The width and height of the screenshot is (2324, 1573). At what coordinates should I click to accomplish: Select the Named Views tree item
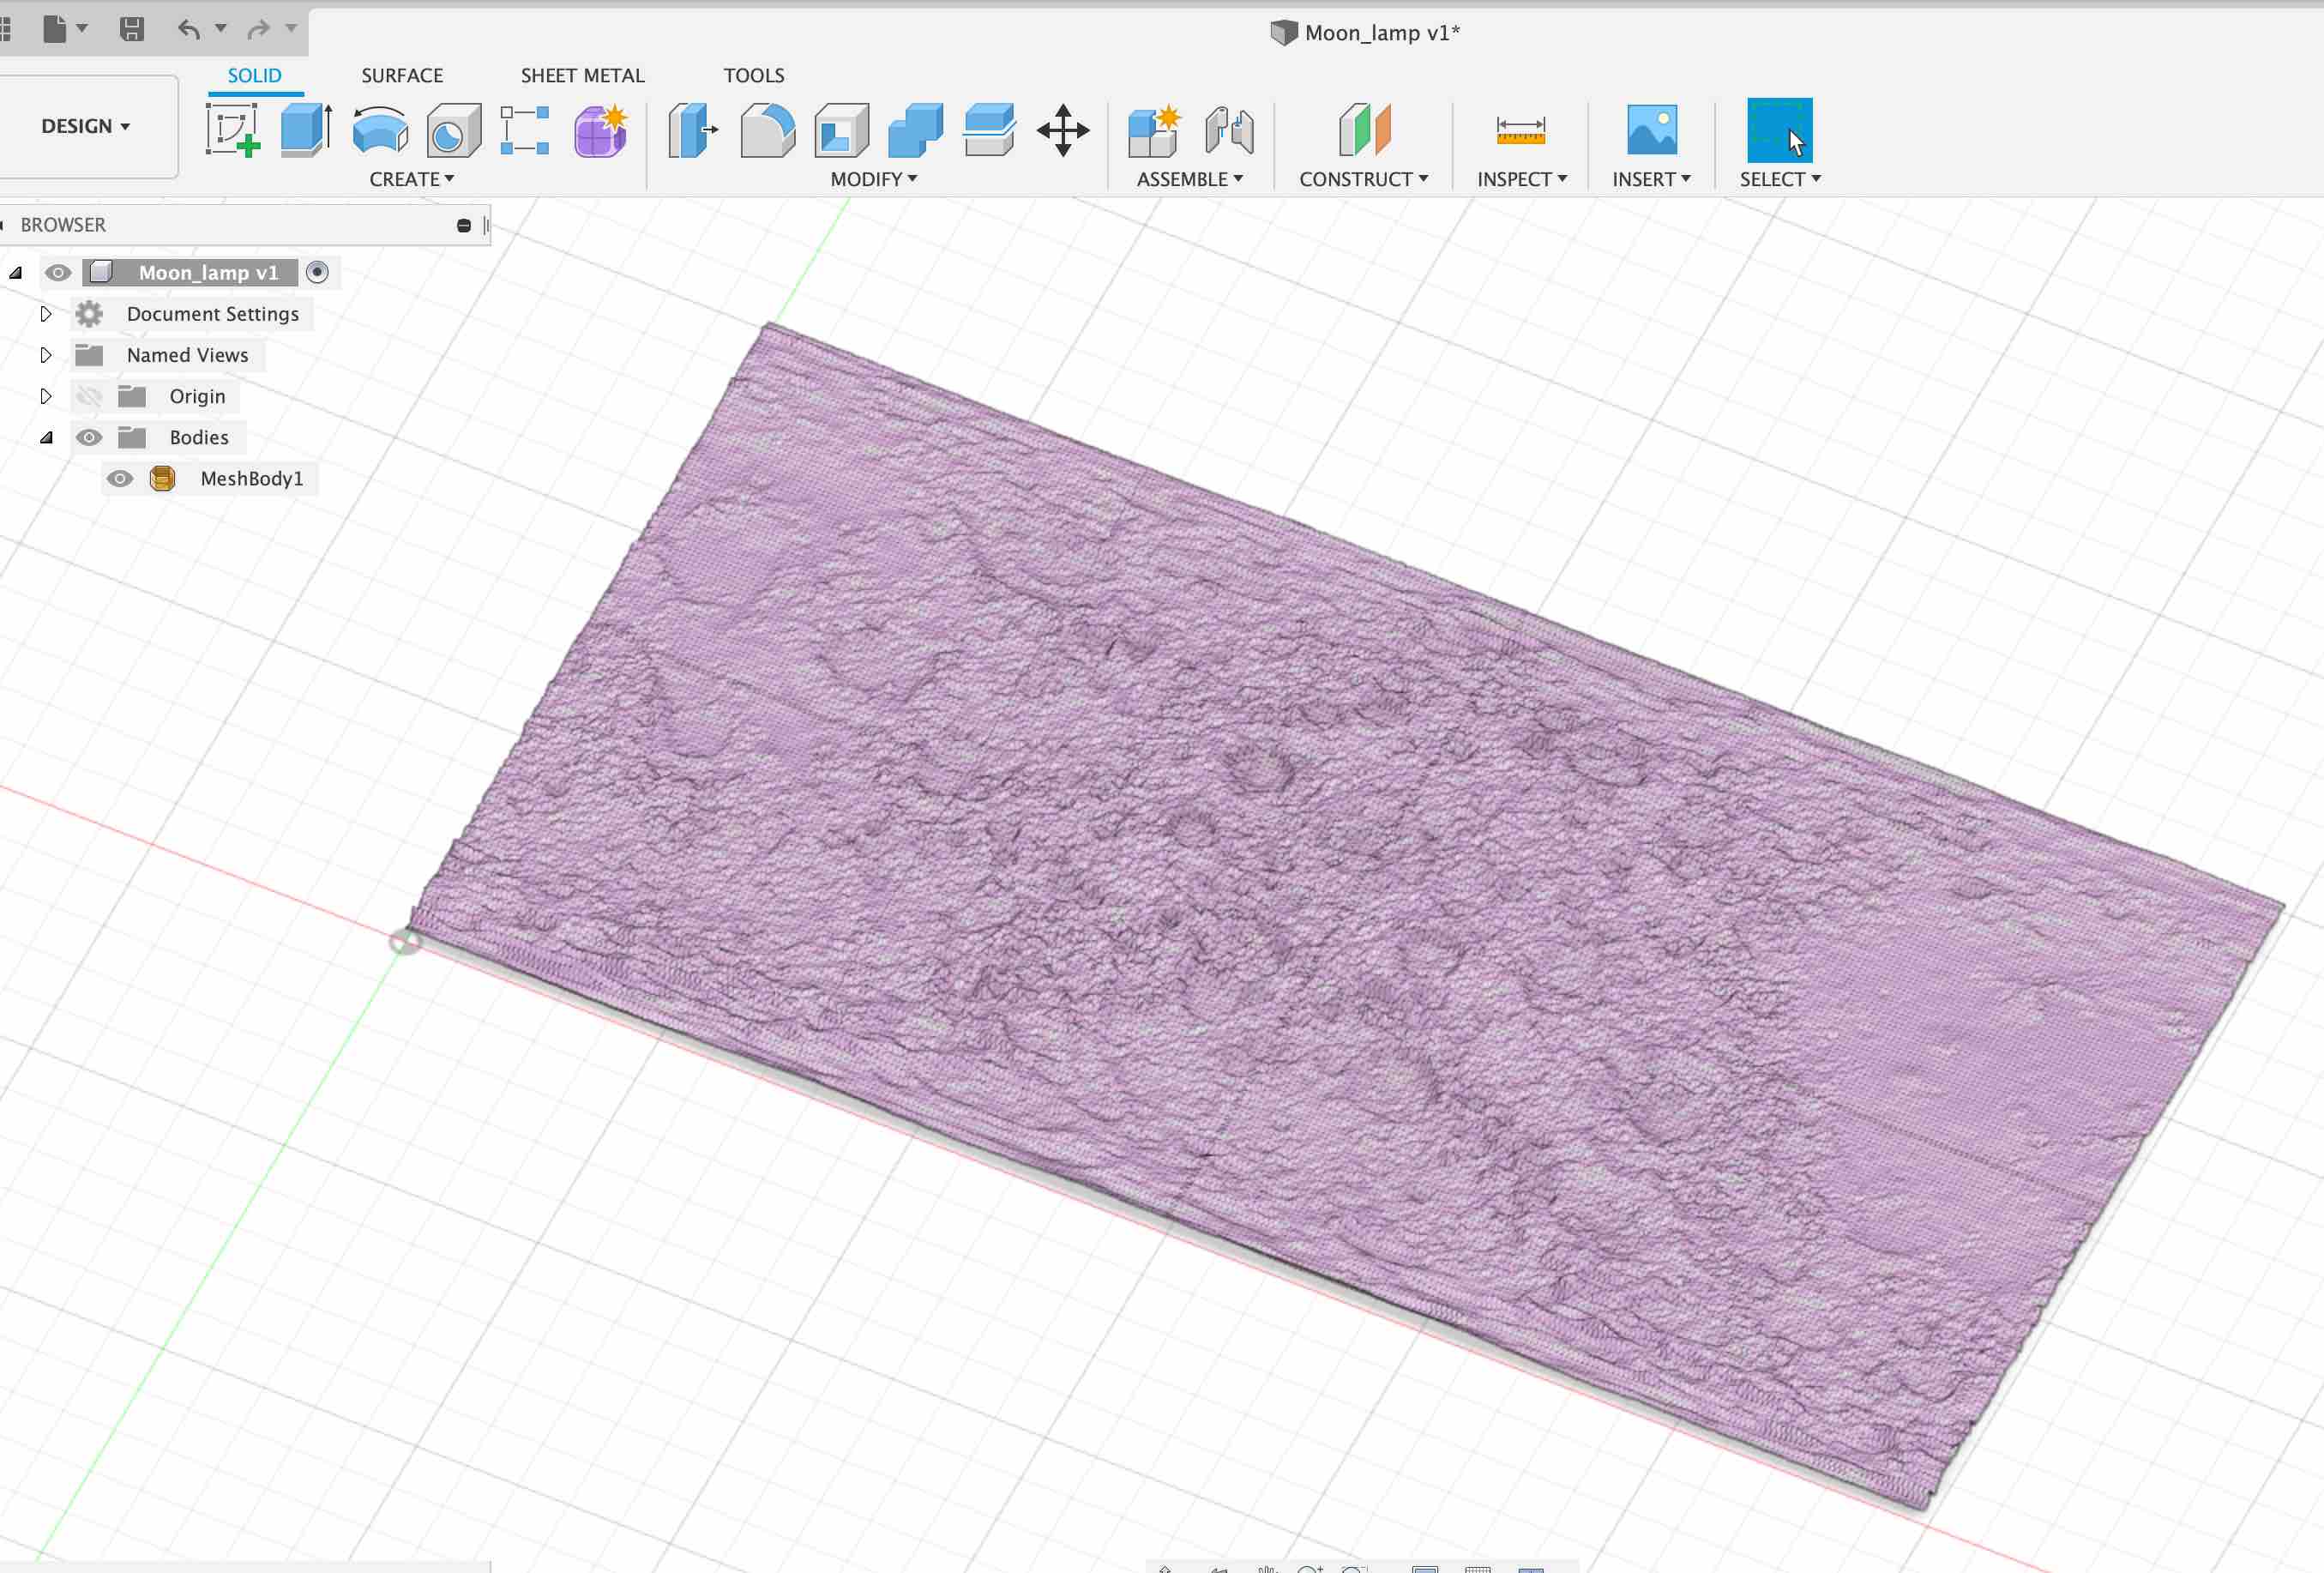click(187, 355)
